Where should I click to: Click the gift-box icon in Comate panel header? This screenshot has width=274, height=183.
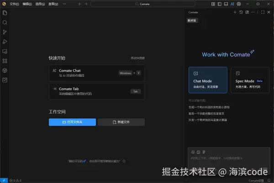pyautogui.click(x=247, y=12)
